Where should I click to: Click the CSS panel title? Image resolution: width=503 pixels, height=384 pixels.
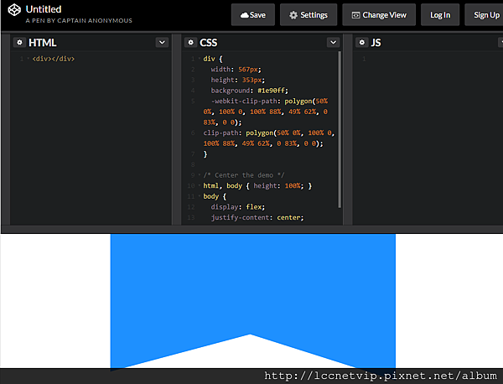click(209, 43)
